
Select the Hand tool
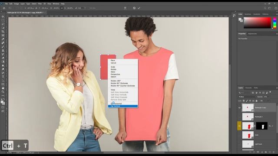3,88
